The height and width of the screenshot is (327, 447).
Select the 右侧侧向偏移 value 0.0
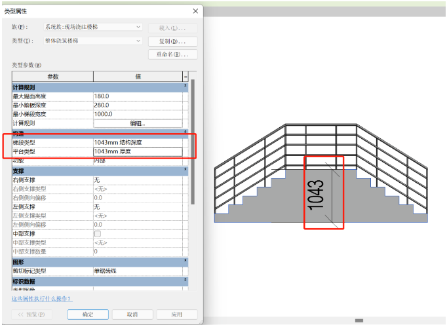pyautogui.click(x=138, y=198)
